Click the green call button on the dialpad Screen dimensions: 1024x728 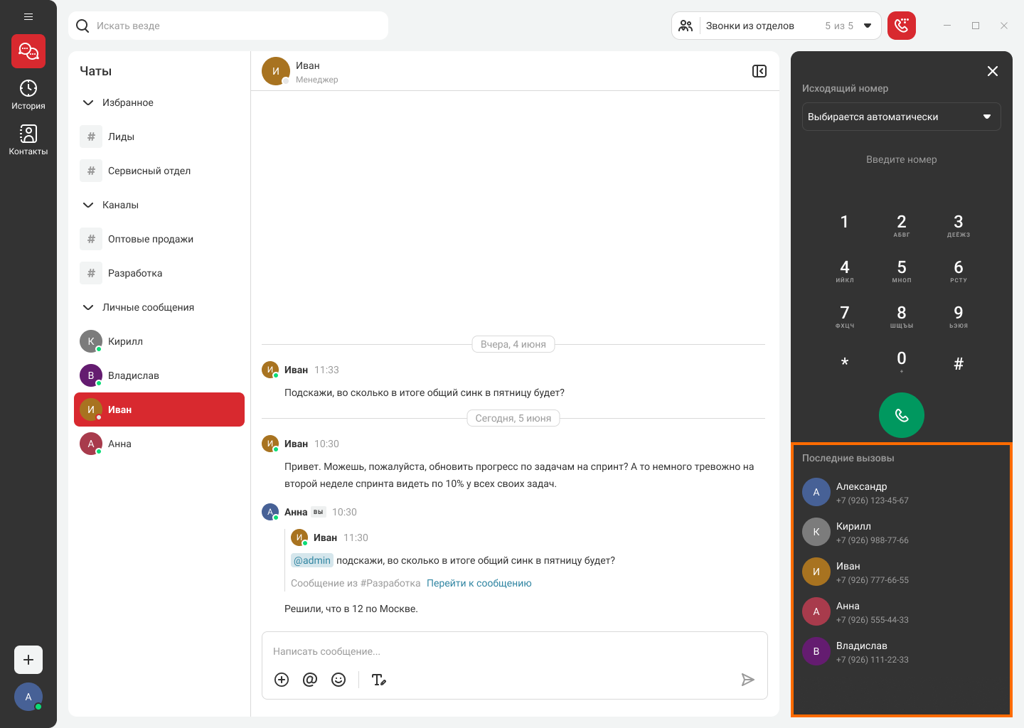pyautogui.click(x=901, y=415)
